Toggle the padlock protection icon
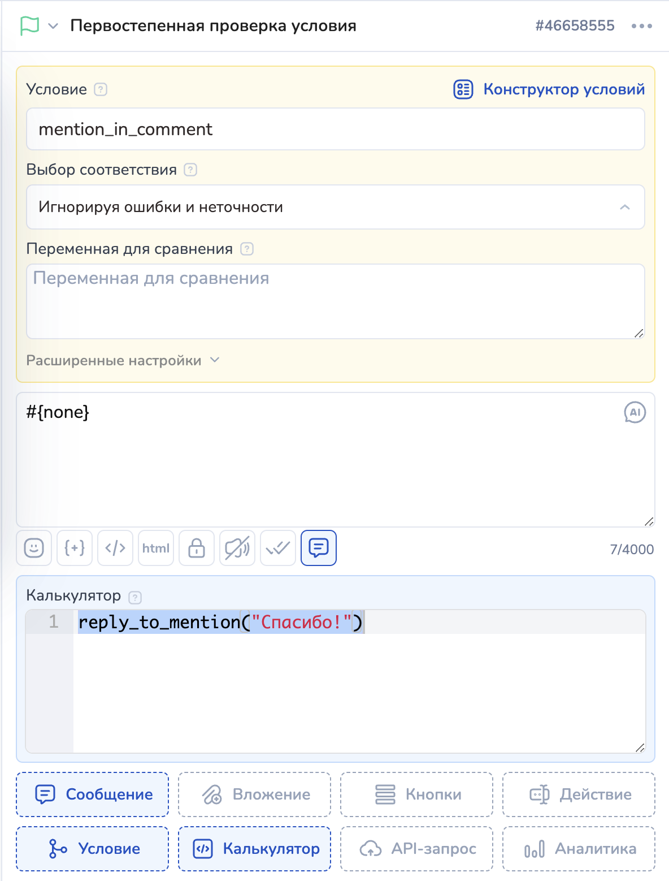The height and width of the screenshot is (881, 669). click(x=197, y=548)
